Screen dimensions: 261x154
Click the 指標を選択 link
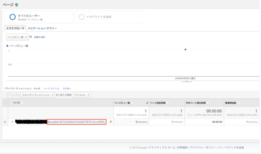click(x=39, y=37)
